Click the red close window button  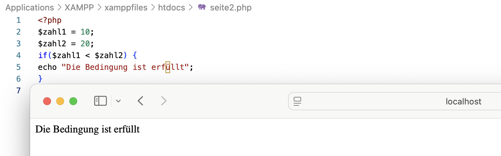click(47, 101)
